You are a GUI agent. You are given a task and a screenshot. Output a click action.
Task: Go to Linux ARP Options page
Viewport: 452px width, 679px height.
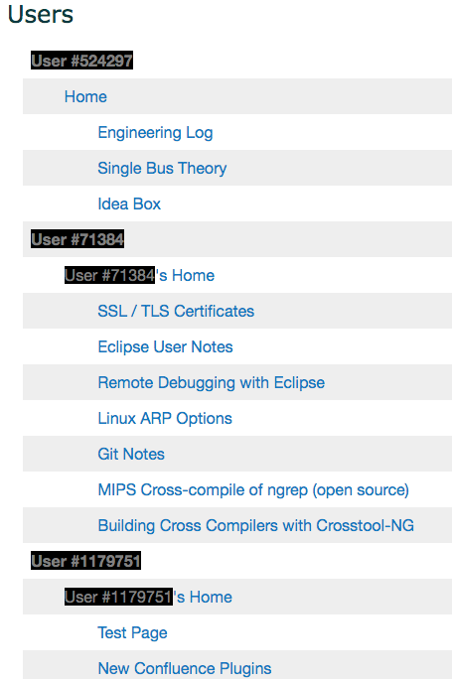[165, 418]
